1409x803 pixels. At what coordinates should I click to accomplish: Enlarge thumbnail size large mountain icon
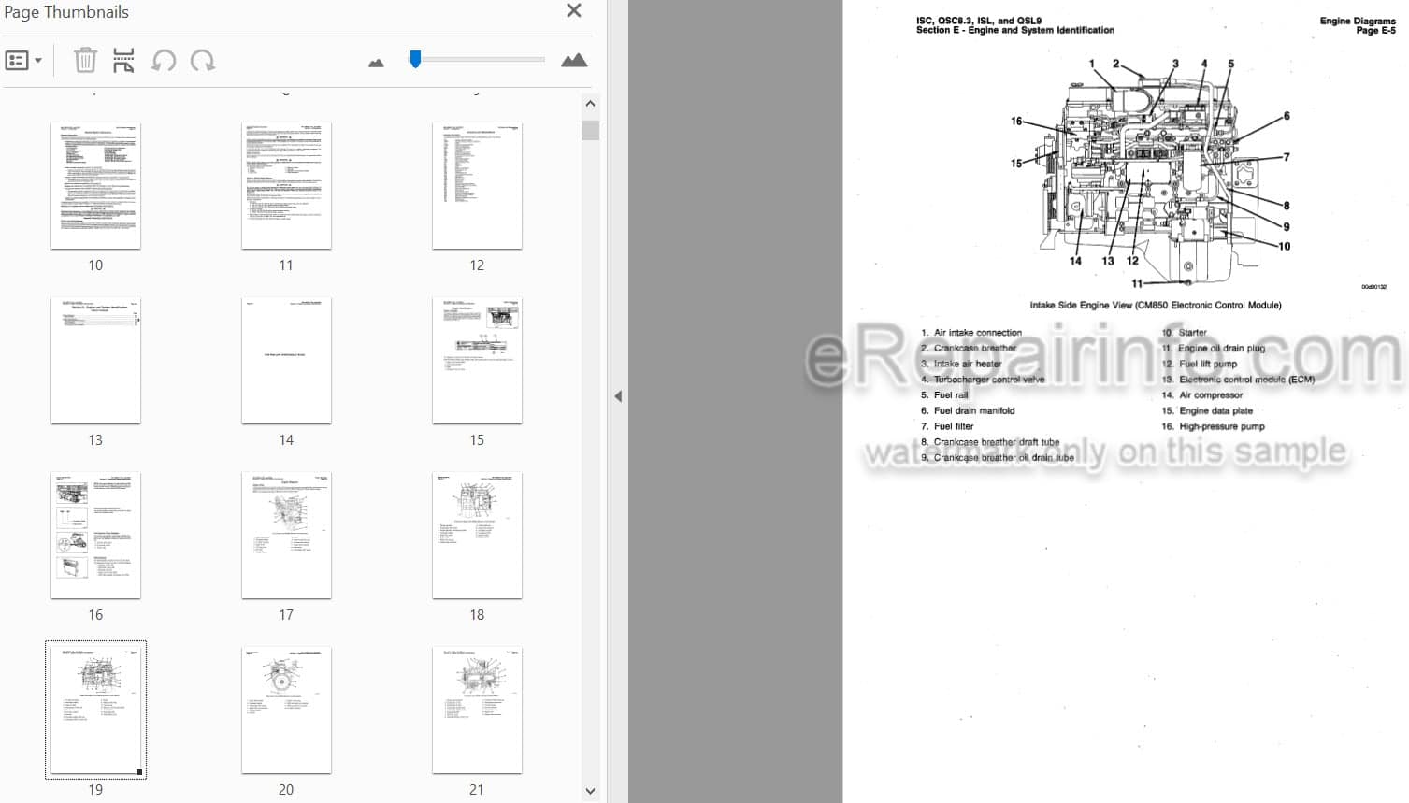tap(574, 61)
